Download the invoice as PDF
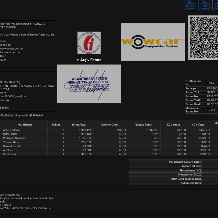Image resolution: width=218 pixels, height=218 pixels. 204,5
